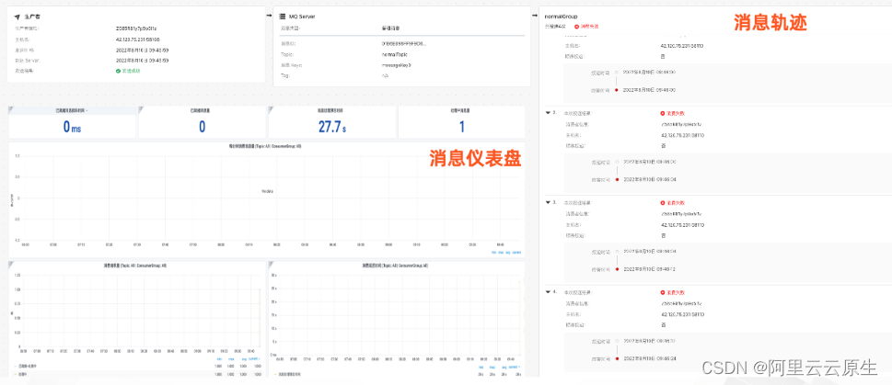Toggle the second legend series in bottom-left chart
This screenshot has width=892, height=385.
[x=18, y=374]
